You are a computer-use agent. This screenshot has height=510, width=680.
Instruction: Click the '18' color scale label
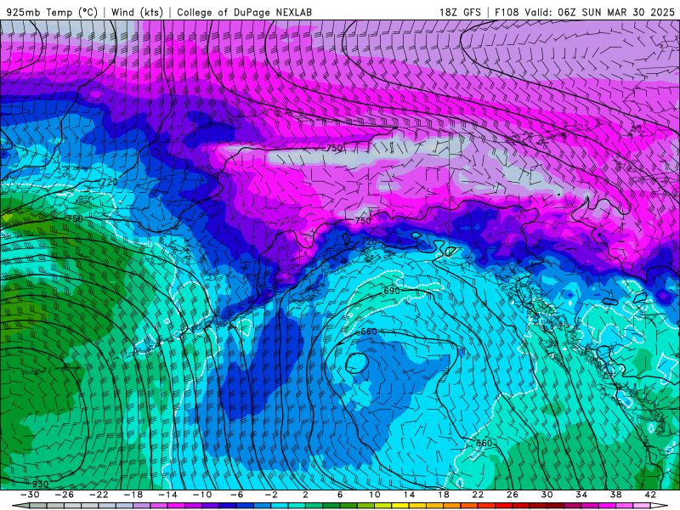tap(443, 495)
